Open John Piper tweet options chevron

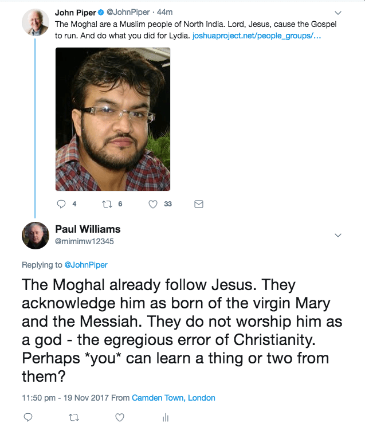click(338, 13)
